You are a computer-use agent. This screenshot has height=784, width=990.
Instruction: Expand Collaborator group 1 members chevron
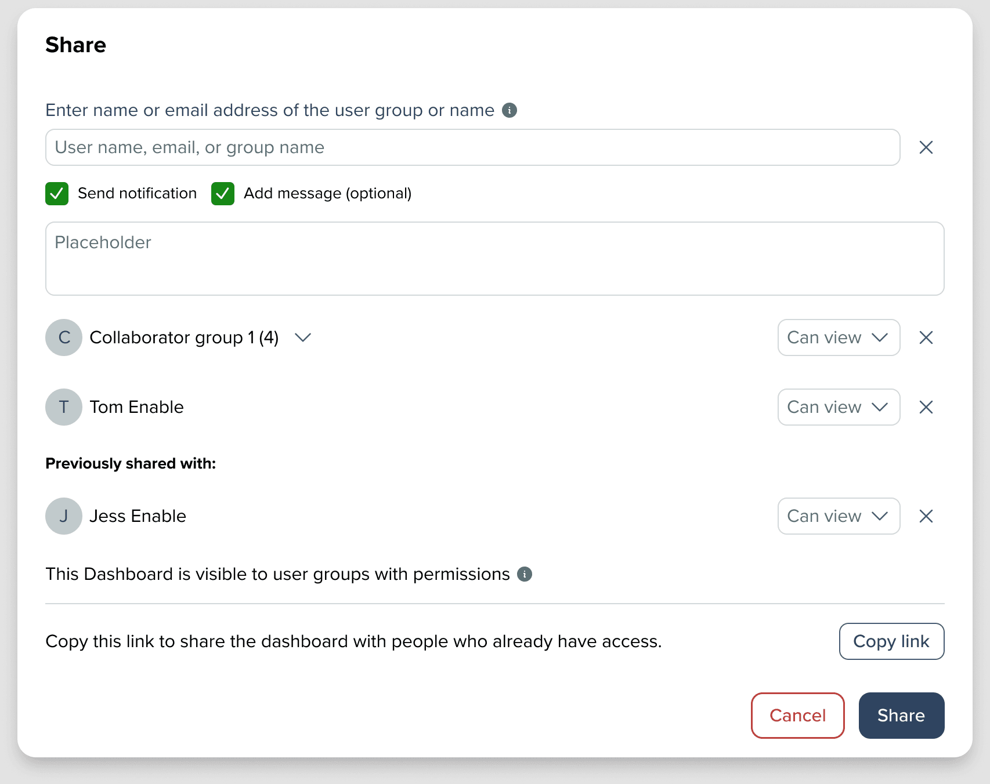coord(303,337)
